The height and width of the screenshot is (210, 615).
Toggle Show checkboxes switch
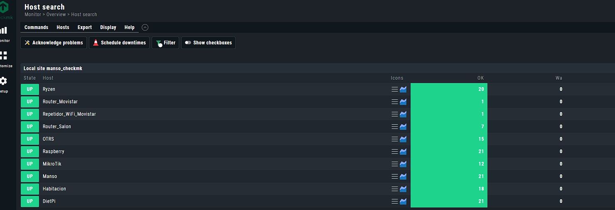pos(188,43)
